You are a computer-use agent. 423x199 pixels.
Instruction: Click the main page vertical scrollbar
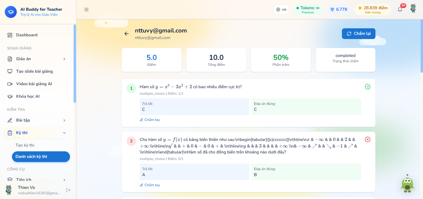[x=422, y=46]
